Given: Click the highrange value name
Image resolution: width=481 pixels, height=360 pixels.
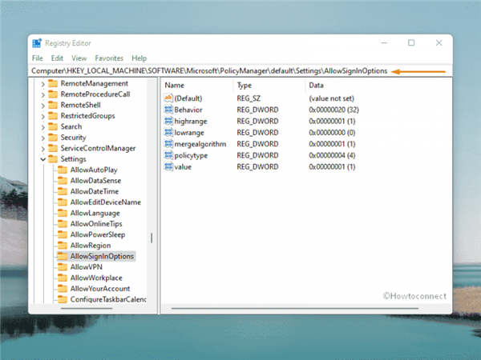Looking at the screenshot, I should click(x=191, y=122).
